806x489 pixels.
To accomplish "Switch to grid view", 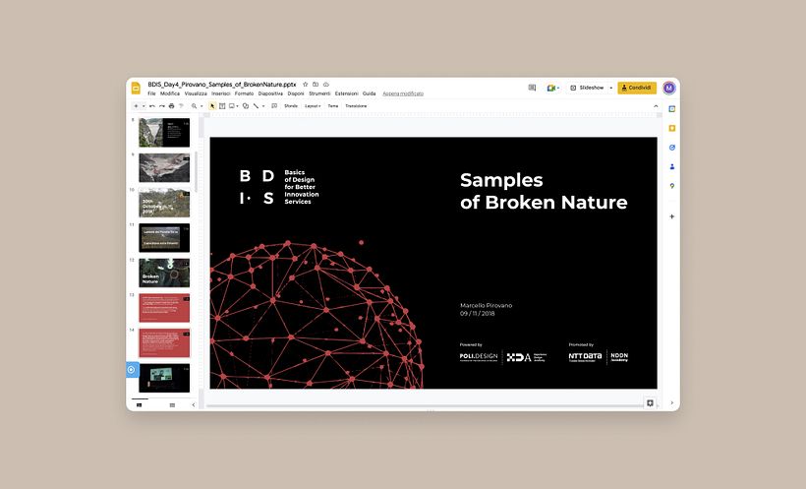I will point(172,405).
